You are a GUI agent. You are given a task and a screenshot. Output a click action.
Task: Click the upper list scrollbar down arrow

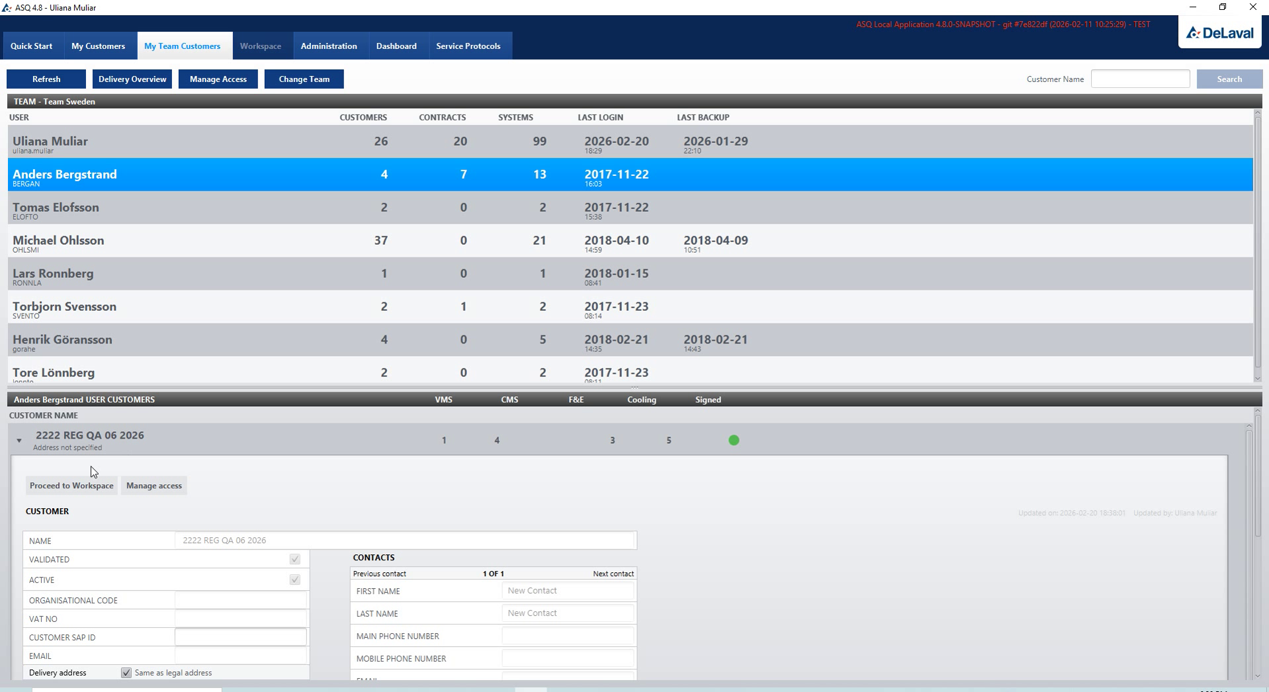tap(1258, 378)
